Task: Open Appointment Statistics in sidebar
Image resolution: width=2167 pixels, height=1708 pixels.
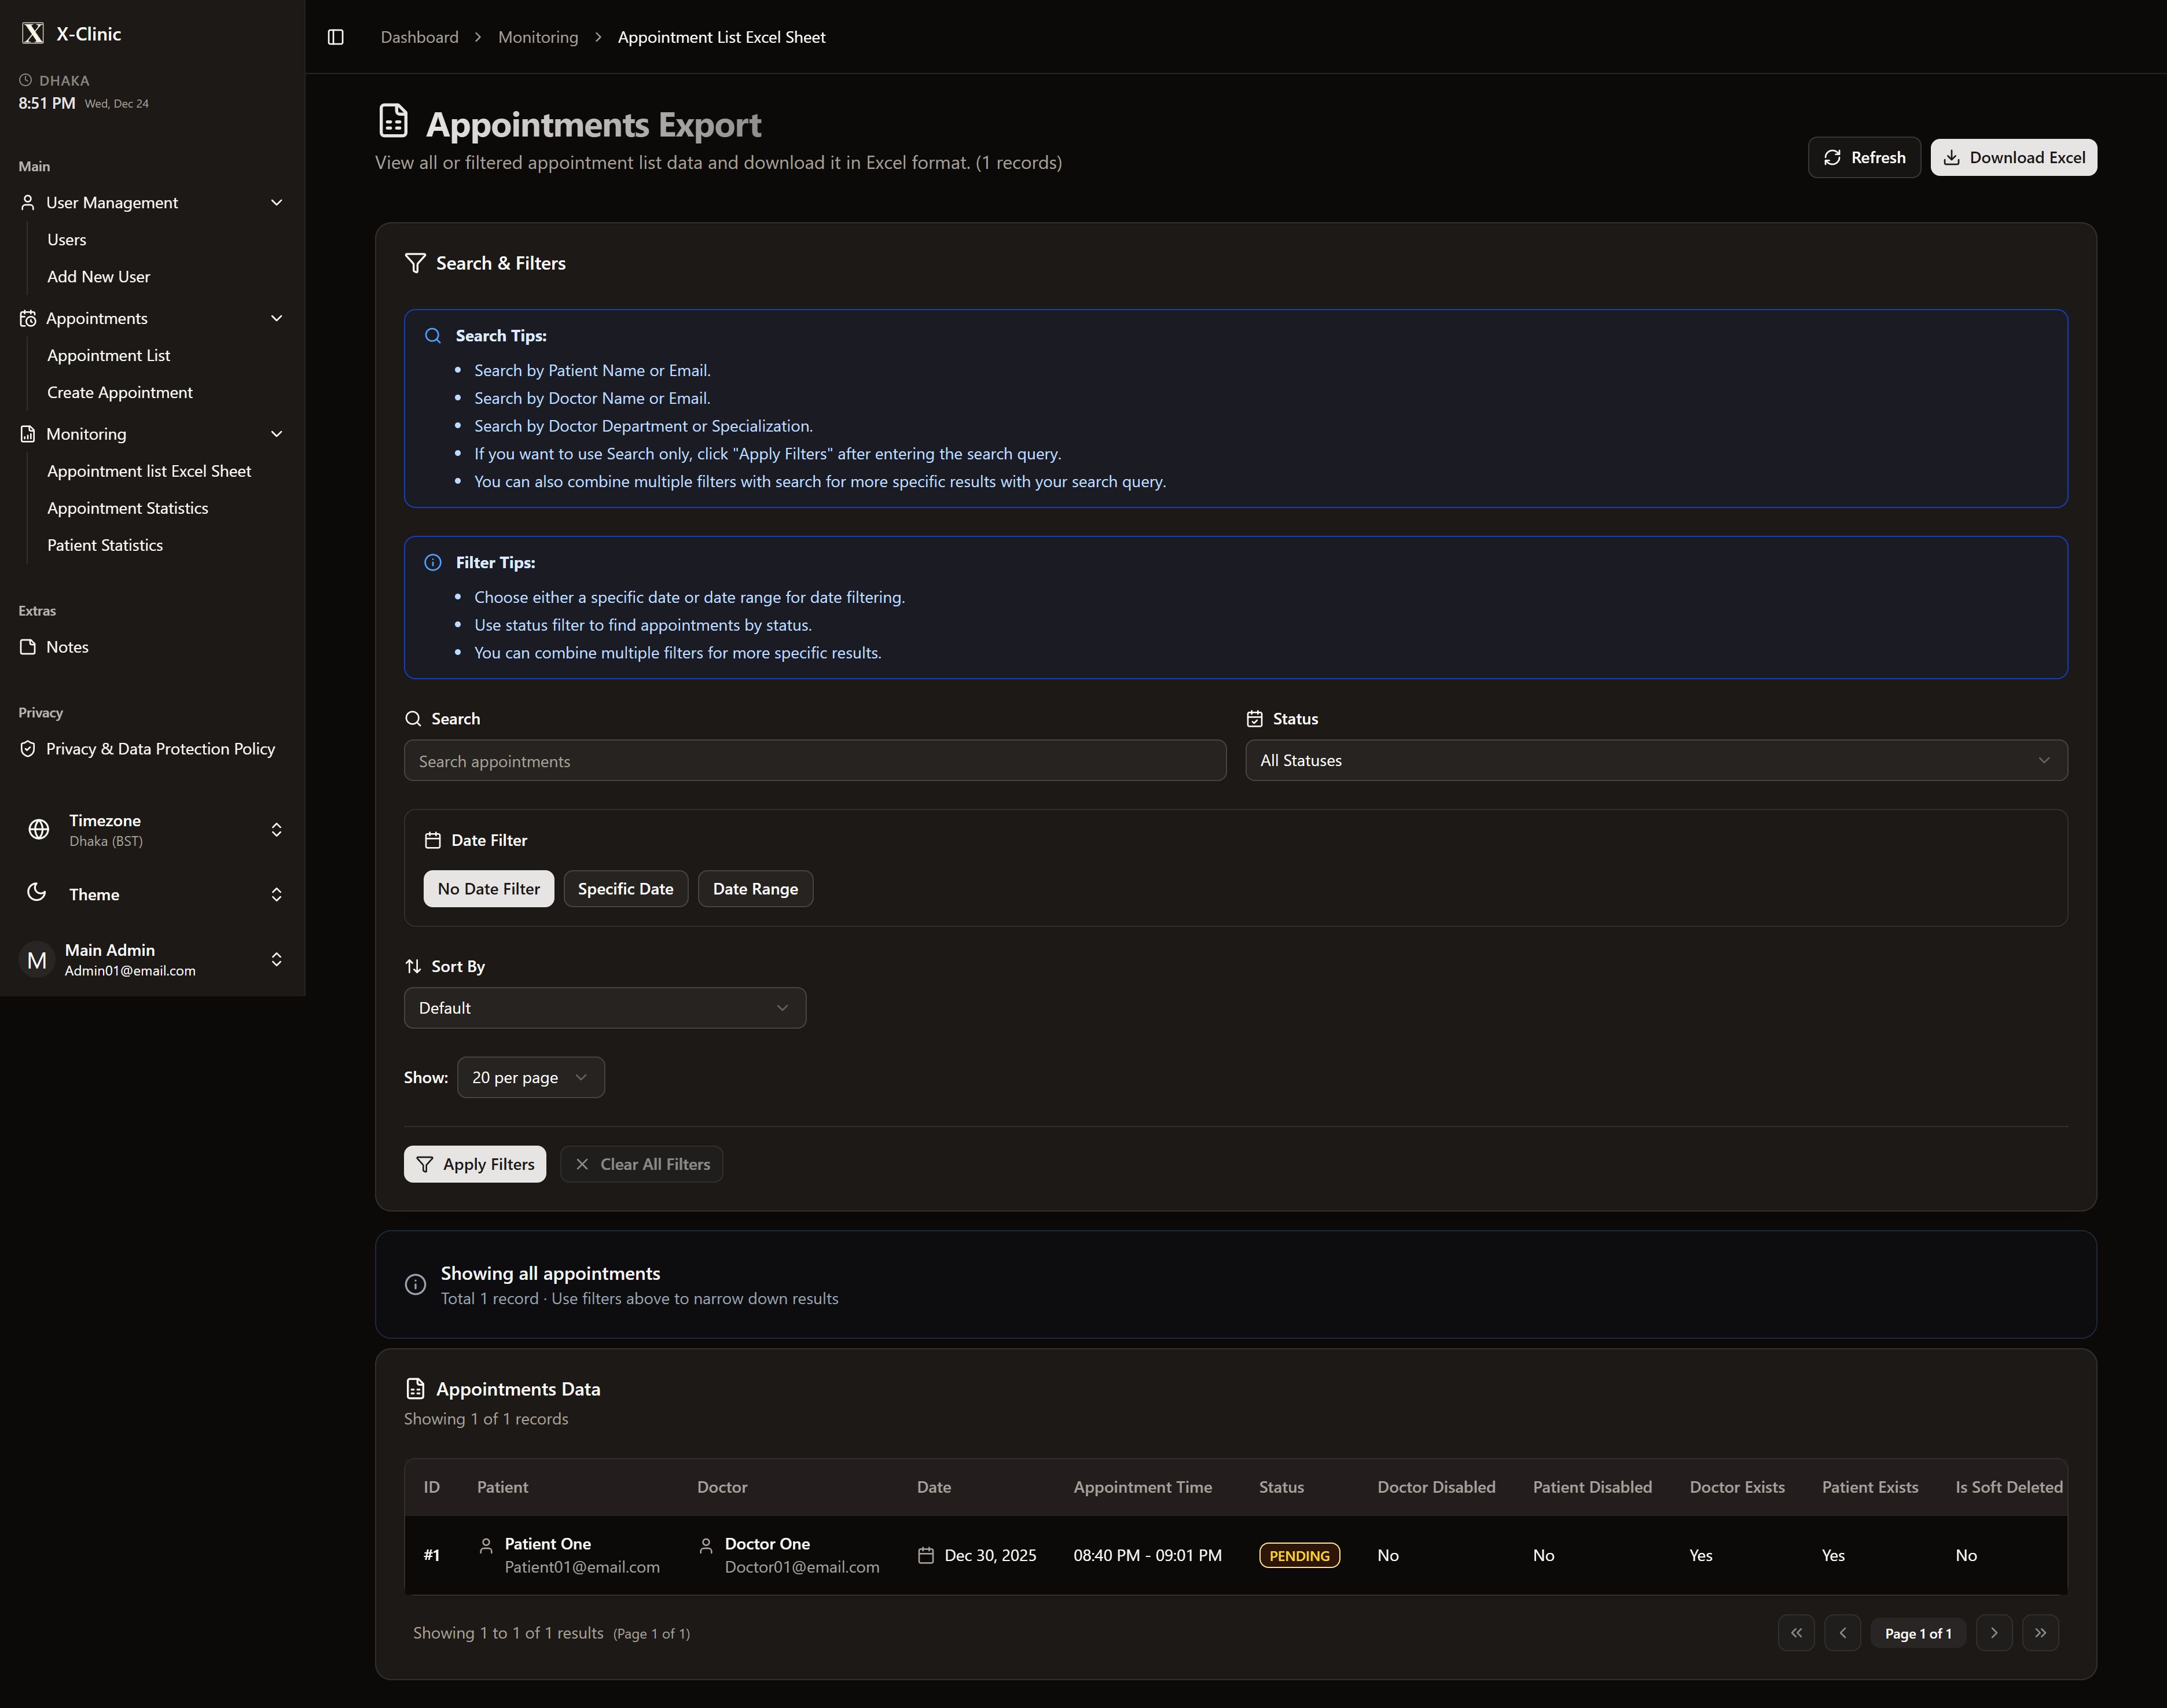Action: (127, 508)
